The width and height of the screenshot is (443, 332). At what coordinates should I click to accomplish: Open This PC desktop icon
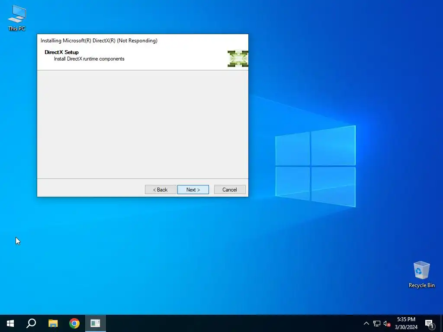pos(17,18)
